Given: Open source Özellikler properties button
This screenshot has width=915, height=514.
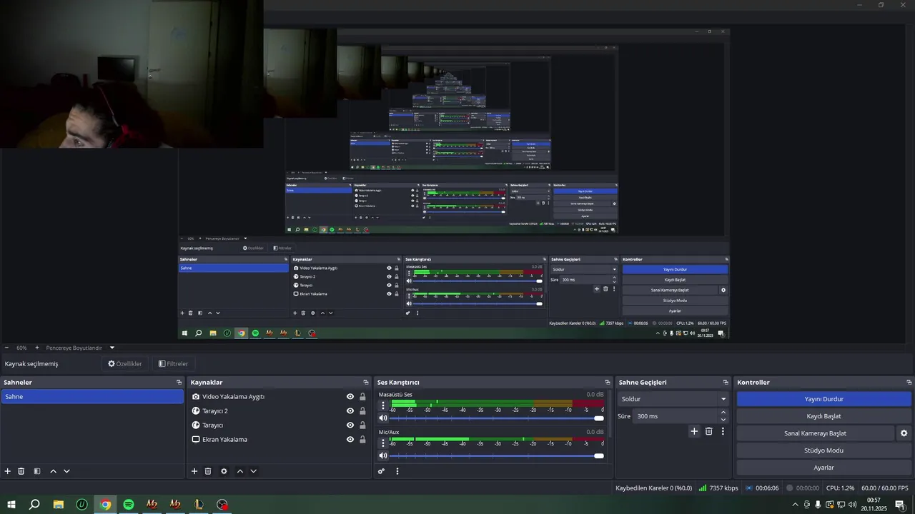Looking at the screenshot, I should point(125,364).
